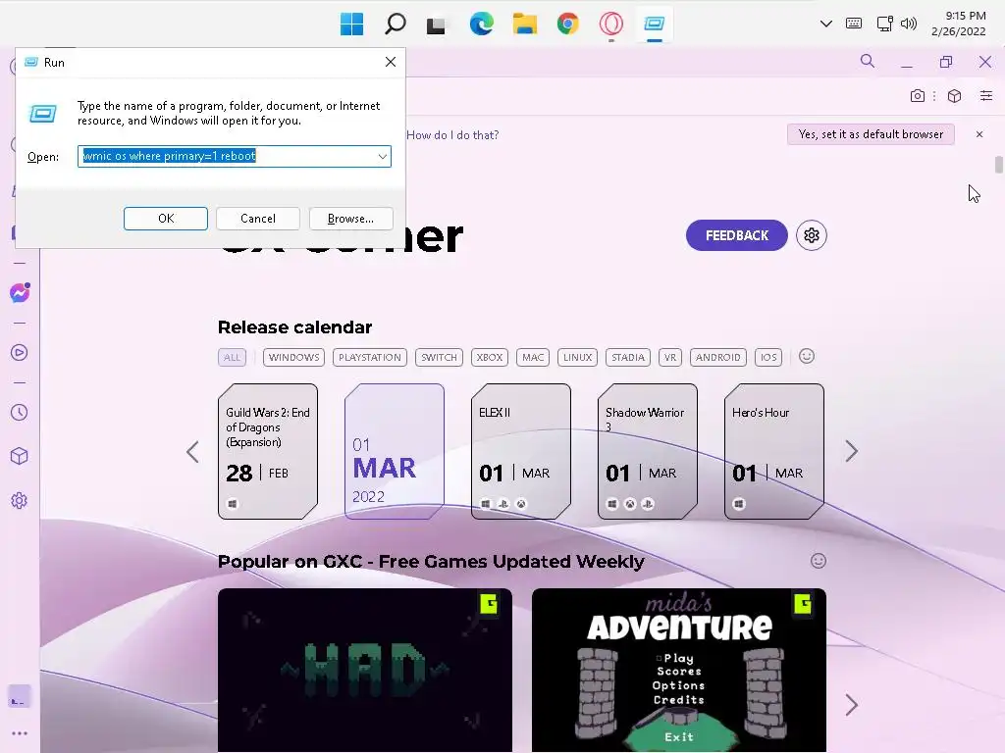Open File Explorer from taskbar
Image resolution: width=1005 pixels, height=753 pixels.
click(524, 25)
